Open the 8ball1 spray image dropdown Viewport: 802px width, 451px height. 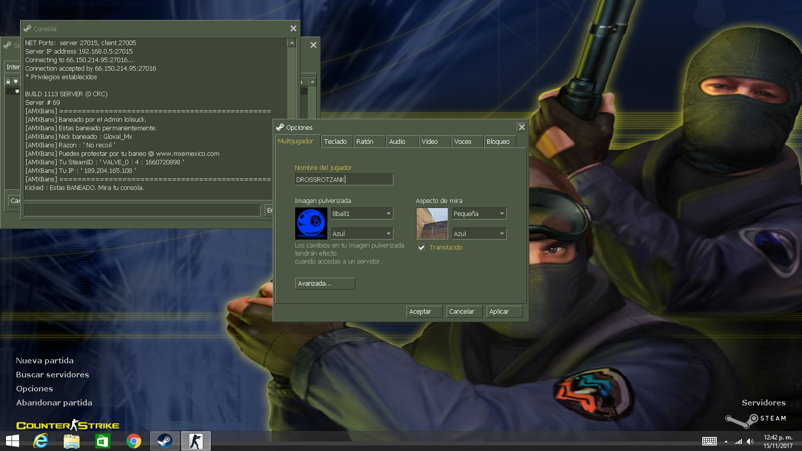(x=362, y=213)
